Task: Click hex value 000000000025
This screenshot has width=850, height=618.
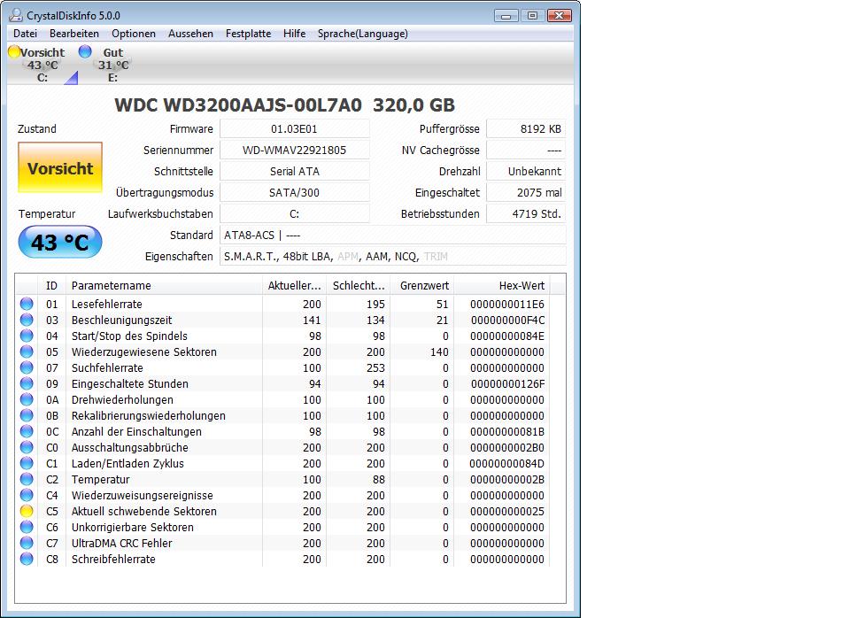Action: (x=506, y=511)
